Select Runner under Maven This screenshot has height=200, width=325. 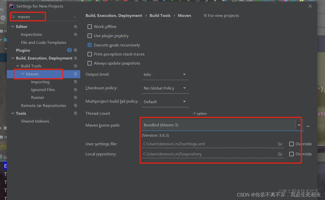click(38, 97)
